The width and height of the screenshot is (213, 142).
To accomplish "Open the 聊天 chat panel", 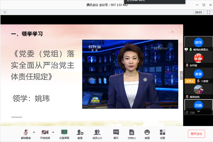I will point(116,134).
